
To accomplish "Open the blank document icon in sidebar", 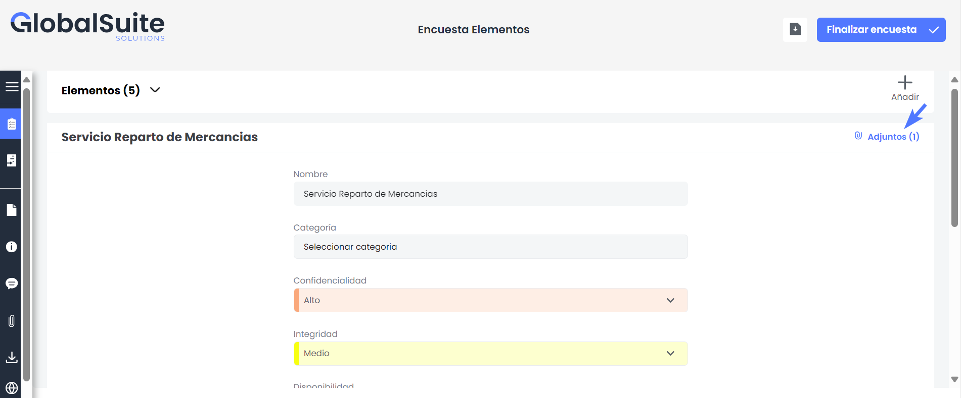I will point(11,210).
